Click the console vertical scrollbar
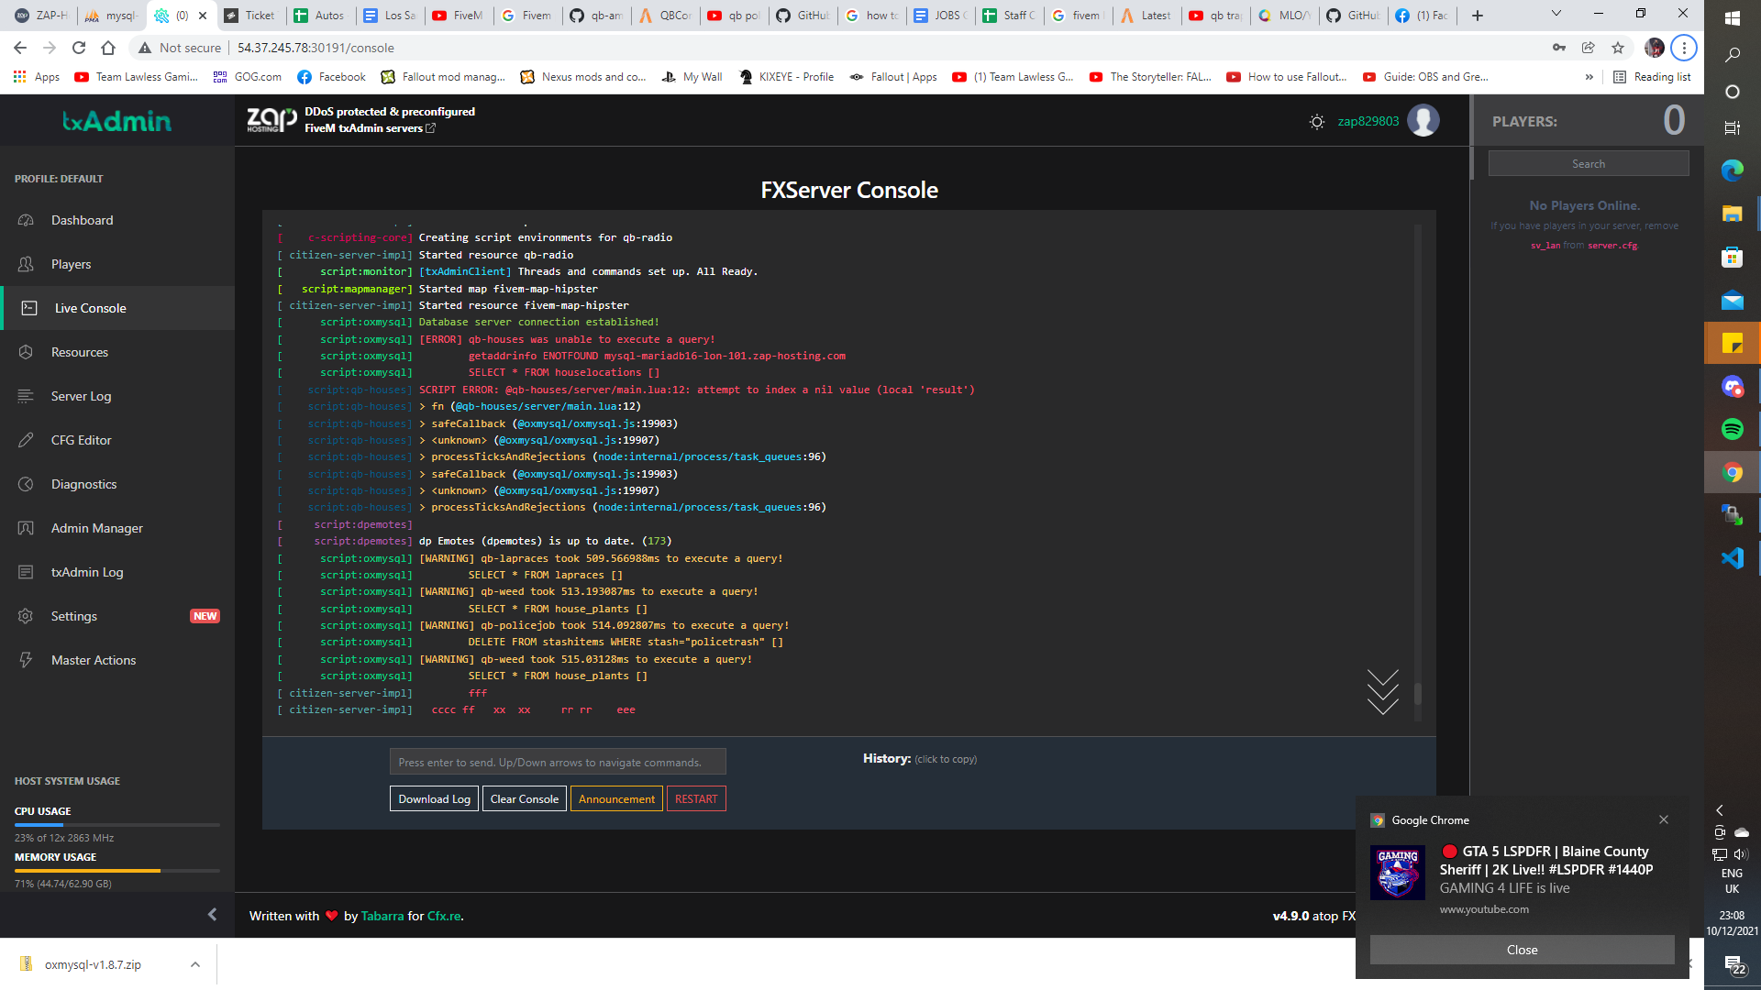The height and width of the screenshot is (990, 1761). point(1417,692)
